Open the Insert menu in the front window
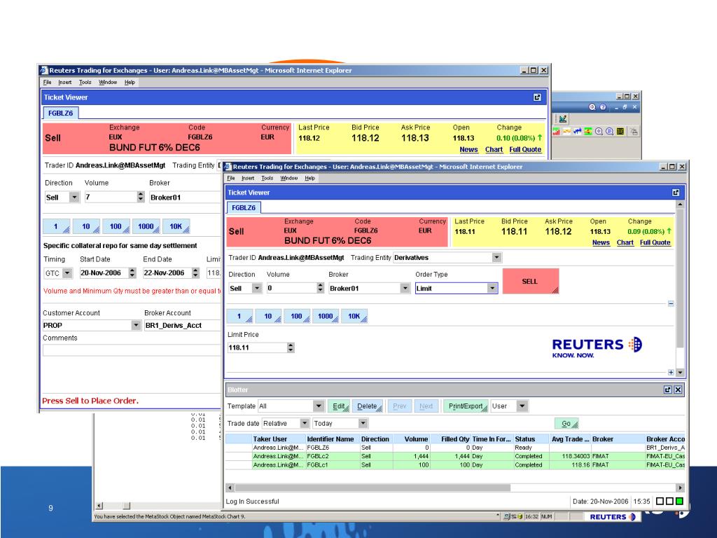The width and height of the screenshot is (717, 538). (248, 178)
